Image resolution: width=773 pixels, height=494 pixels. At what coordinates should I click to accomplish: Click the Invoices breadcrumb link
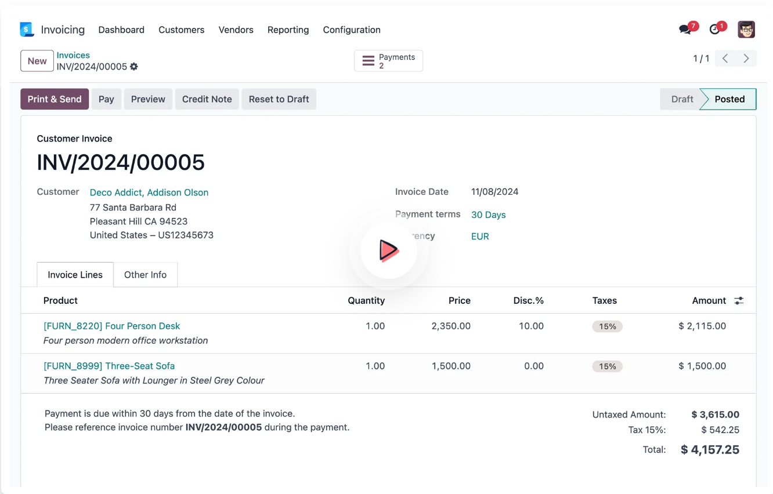73,55
